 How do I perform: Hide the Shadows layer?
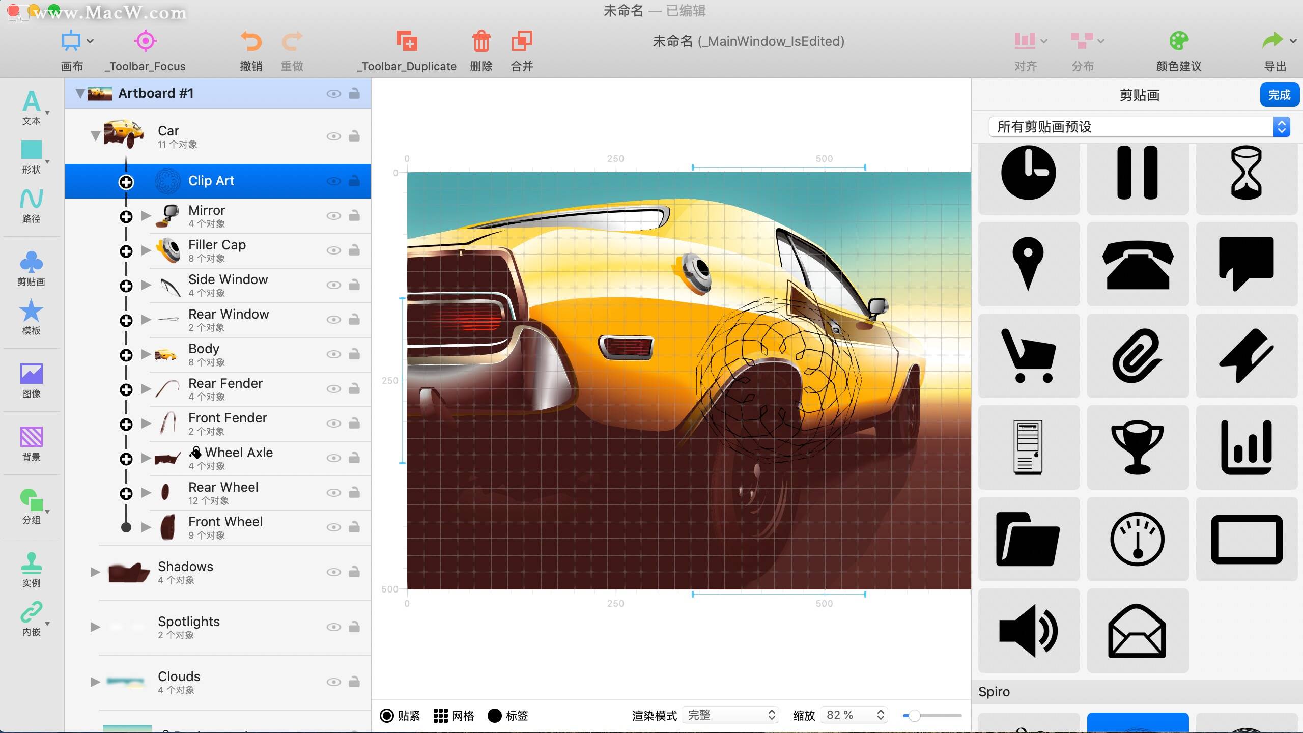click(334, 572)
